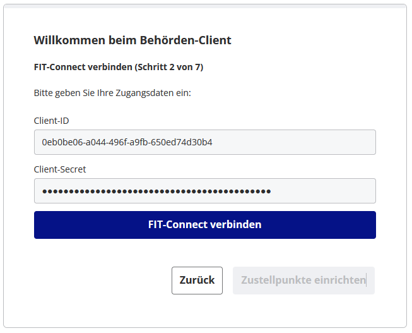Click the Schritt 2 von 7 subtitle
Screen dimensions: 412x333
pyautogui.click(x=119, y=66)
